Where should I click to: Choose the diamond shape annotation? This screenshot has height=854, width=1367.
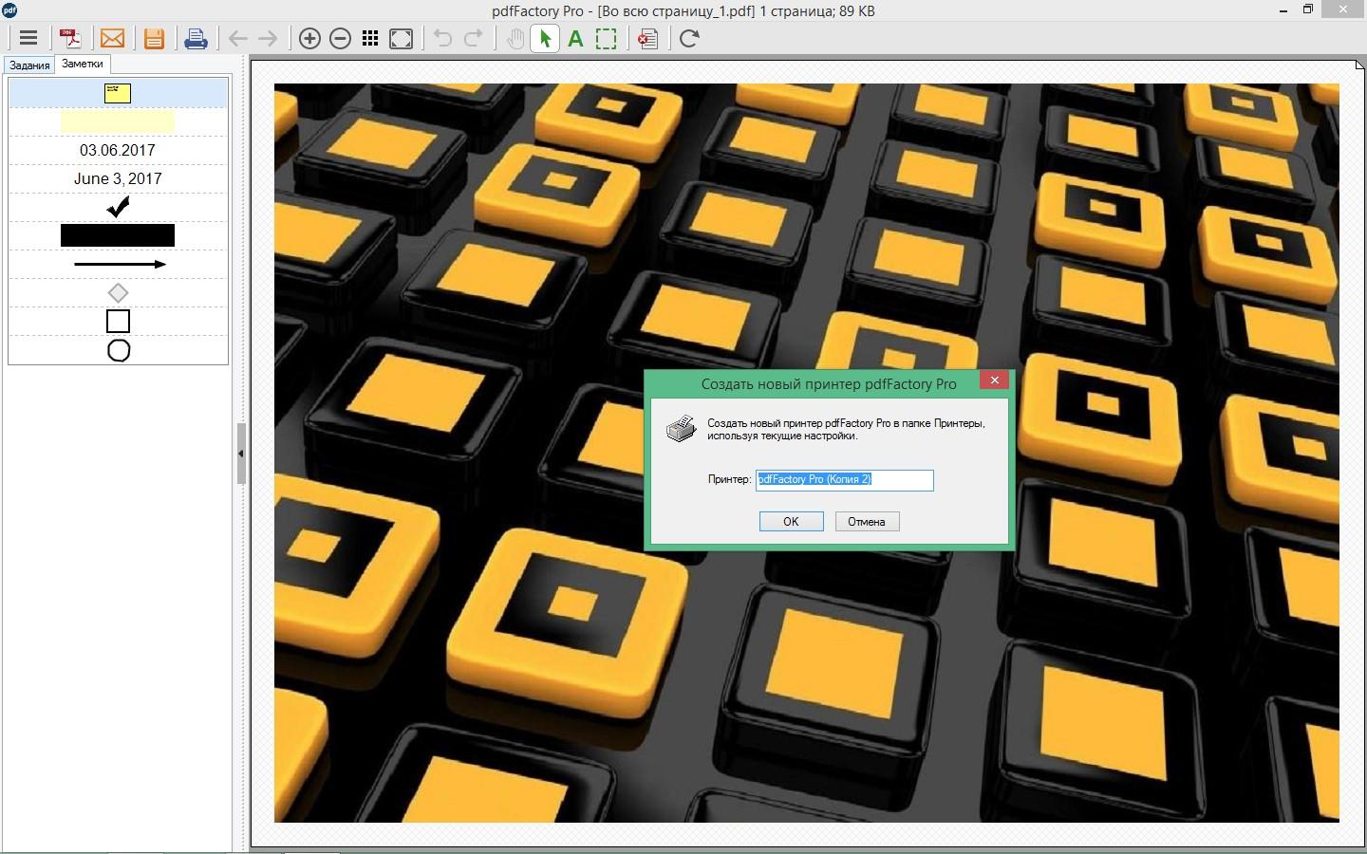(118, 292)
